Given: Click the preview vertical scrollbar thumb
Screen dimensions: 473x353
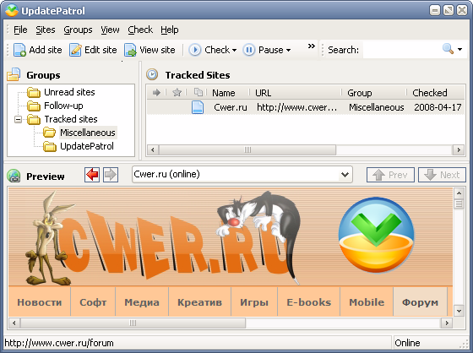Looking at the screenshot, I should [x=459, y=204].
